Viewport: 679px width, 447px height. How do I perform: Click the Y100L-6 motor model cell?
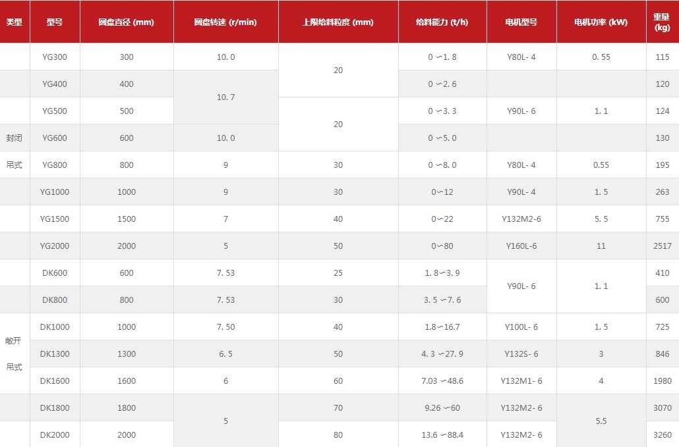coord(521,327)
